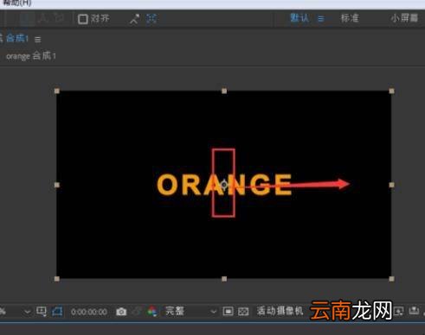Image resolution: width=425 pixels, height=335 pixels.
Task: Open the 活动摄像机 camera view dropdown
Action: click(x=280, y=311)
